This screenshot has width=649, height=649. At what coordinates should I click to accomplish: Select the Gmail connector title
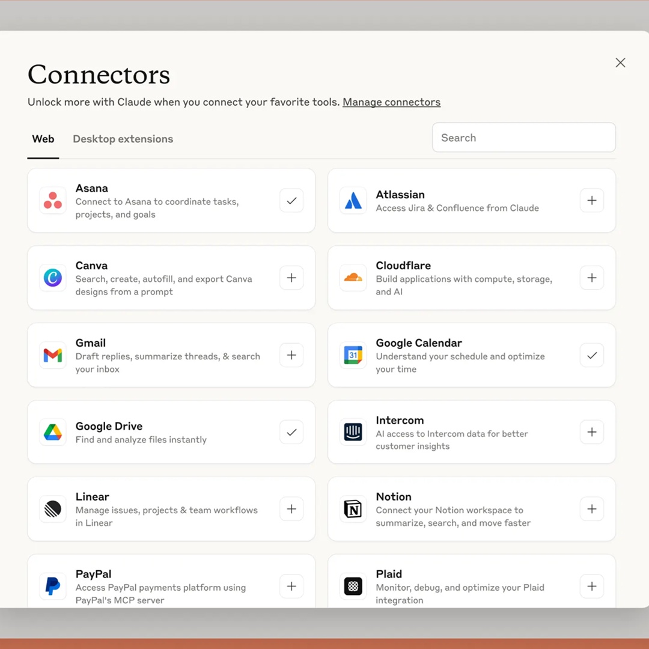91,343
